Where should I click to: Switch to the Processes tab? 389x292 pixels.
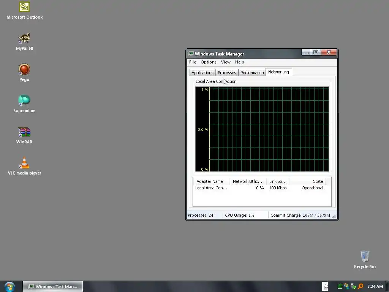(227, 73)
